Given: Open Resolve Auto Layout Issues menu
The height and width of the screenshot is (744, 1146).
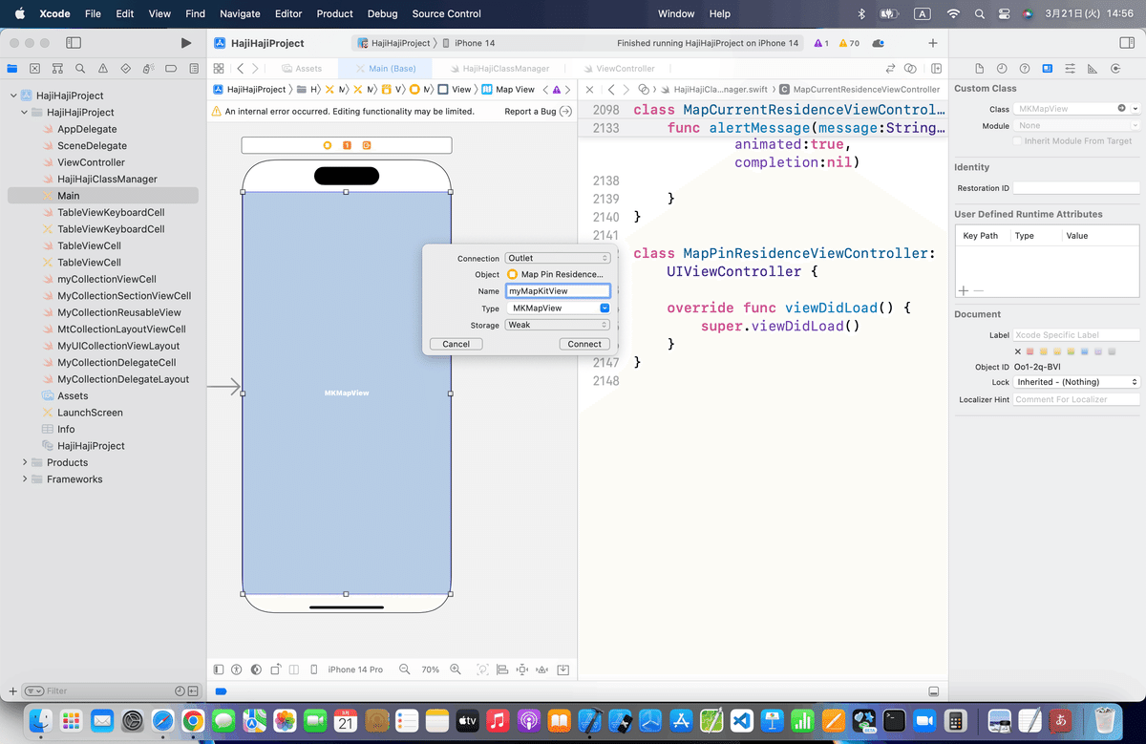Looking at the screenshot, I should pyautogui.click(x=543, y=670).
